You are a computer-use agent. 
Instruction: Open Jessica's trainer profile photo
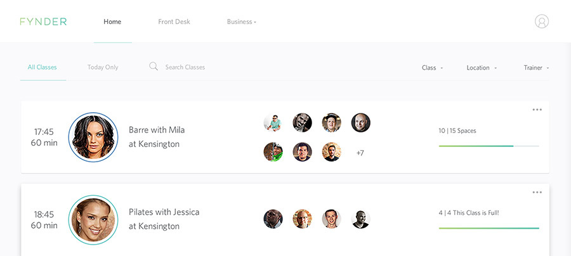pos(93,219)
